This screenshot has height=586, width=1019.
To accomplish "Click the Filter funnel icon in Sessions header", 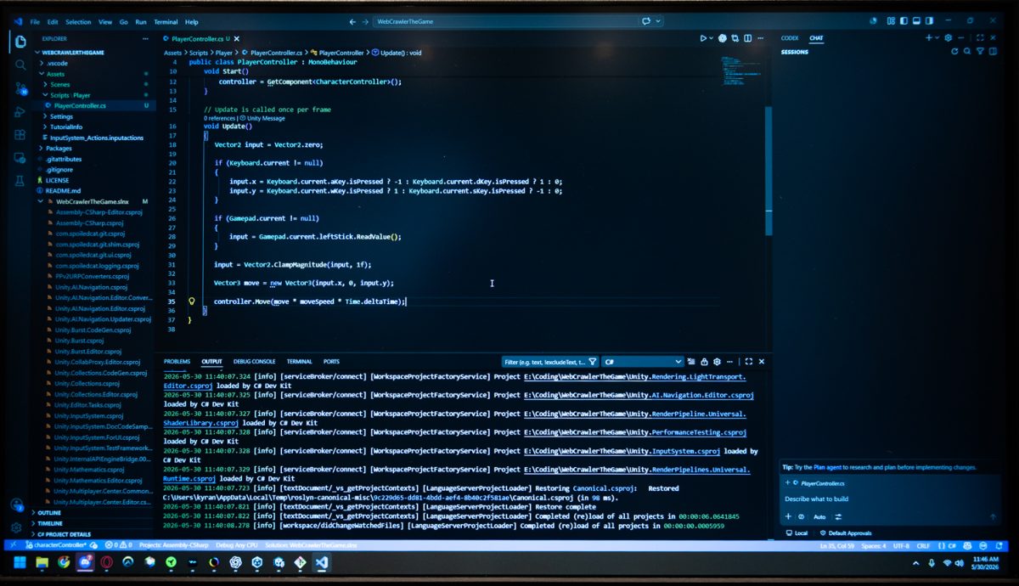I will 980,52.
